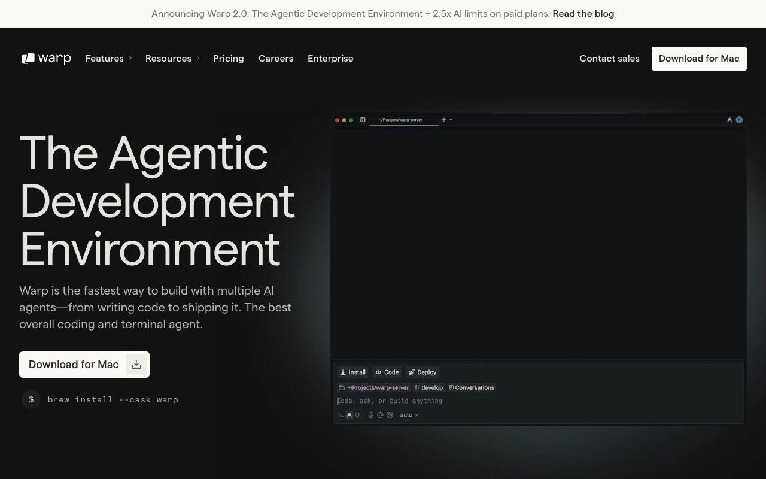Click the microphone icon for voice input
This screenshot has width=766, height=479.
point(370,415)
